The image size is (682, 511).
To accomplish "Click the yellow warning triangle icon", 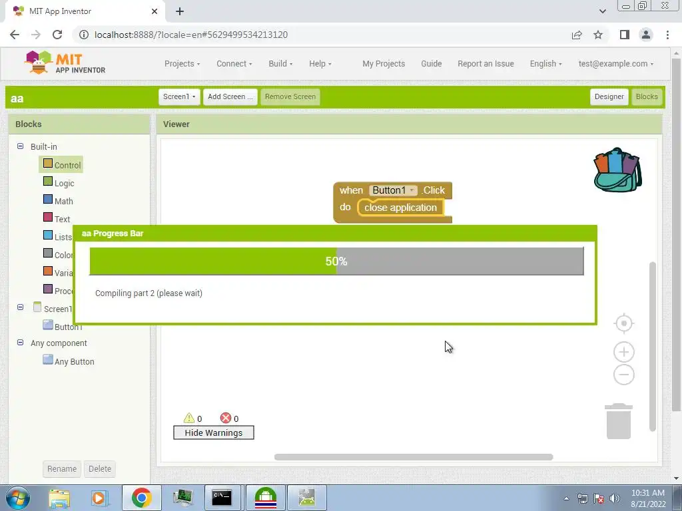I will pyautogui.click(x=188, y=418).
